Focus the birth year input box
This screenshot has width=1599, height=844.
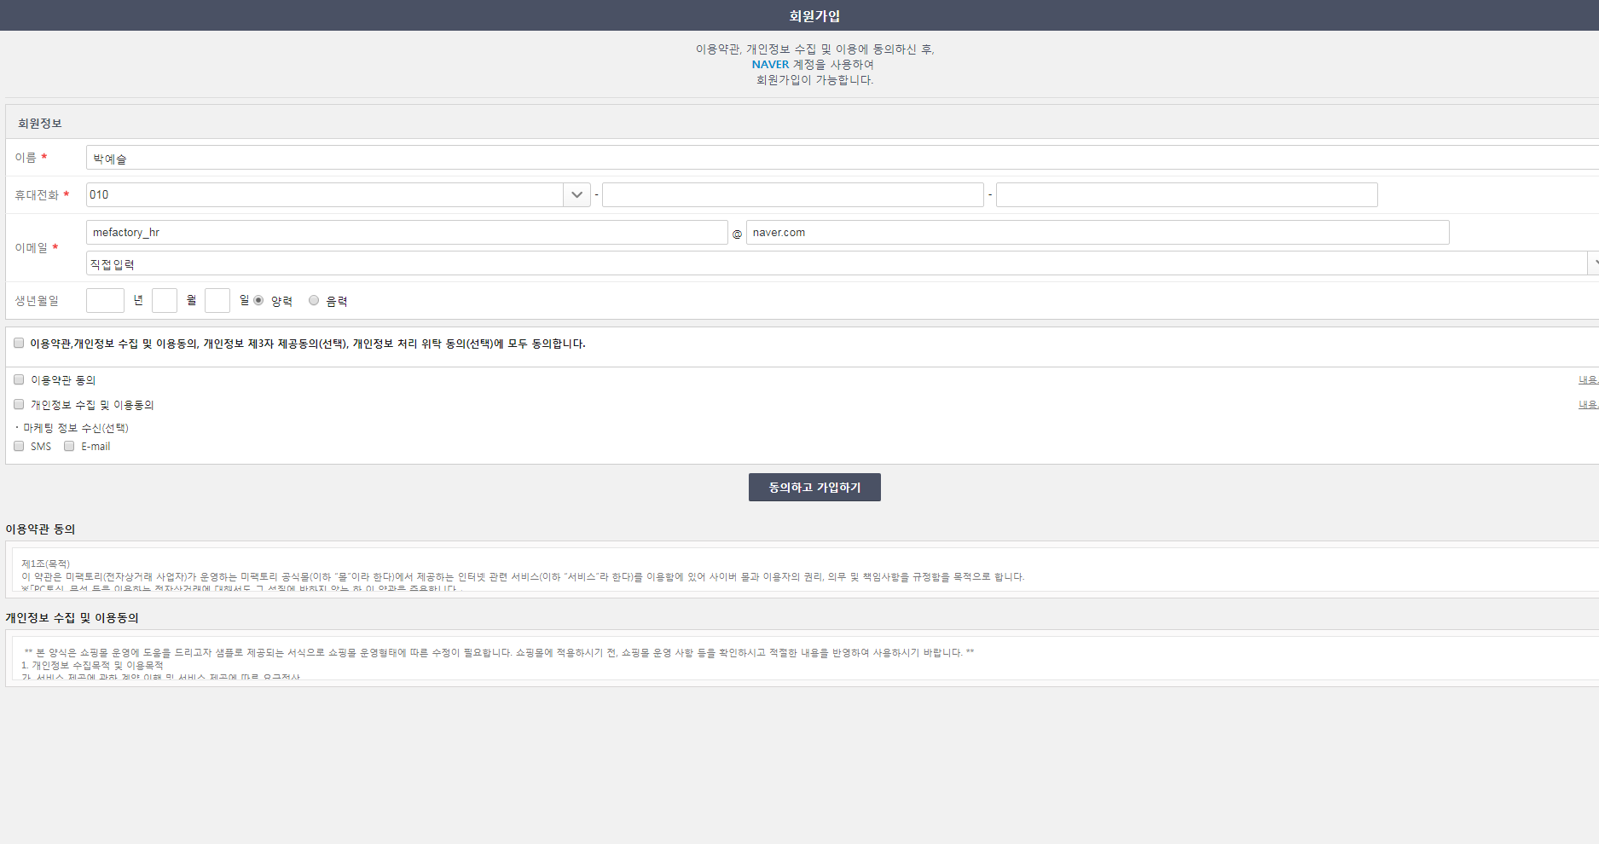point(105,301)
